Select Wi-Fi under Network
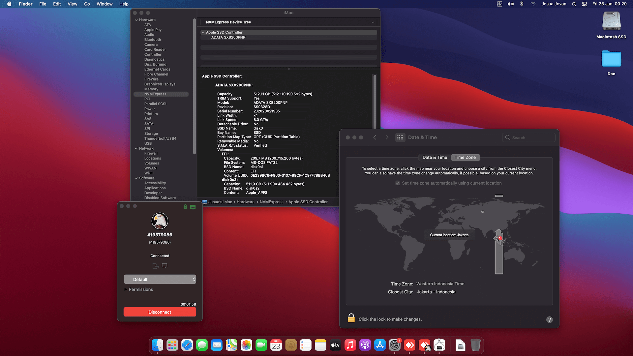This screenshot has width=633, height=356. [149, 173]
